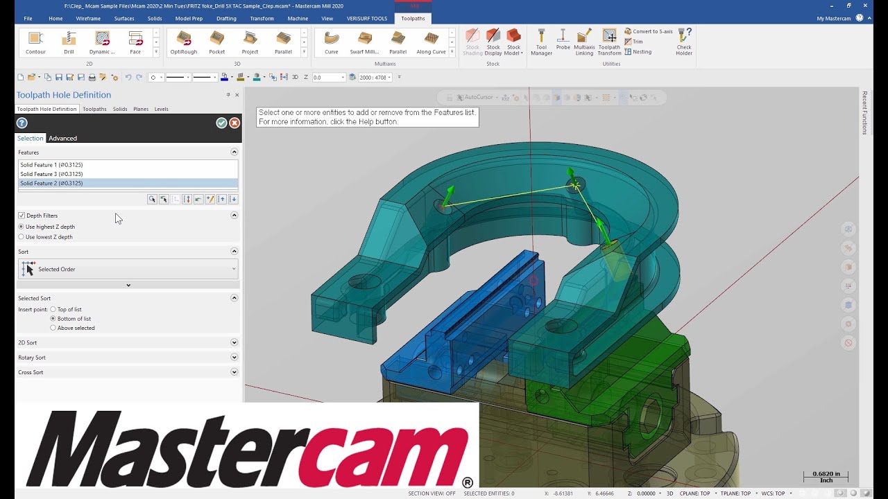This screenshot has width=888, height=499.
Task: Switch to the Model Prep ribbon tab
Action: click(189, 19)
